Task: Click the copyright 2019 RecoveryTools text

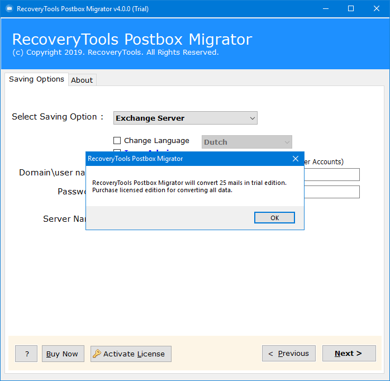Action: click(x=116, y=52)
